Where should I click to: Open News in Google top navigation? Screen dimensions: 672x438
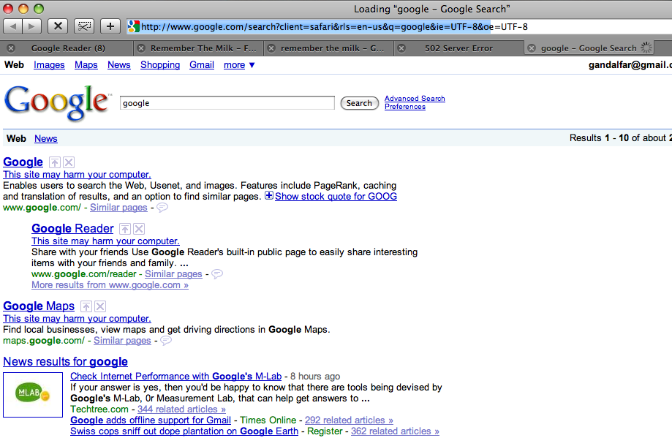118,65
